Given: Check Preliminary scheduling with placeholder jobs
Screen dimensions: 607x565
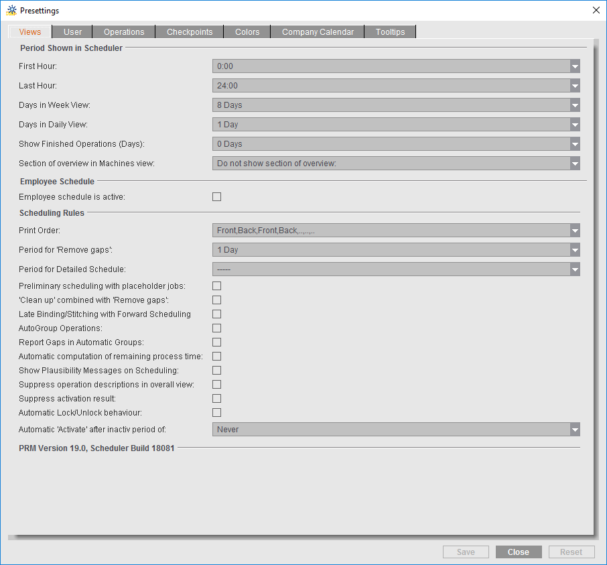Looking at the screenshot, I should (217, 286).
